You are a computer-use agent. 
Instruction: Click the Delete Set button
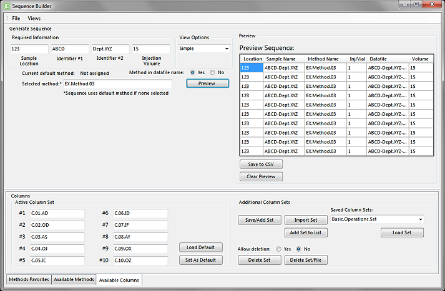[260, 260]
